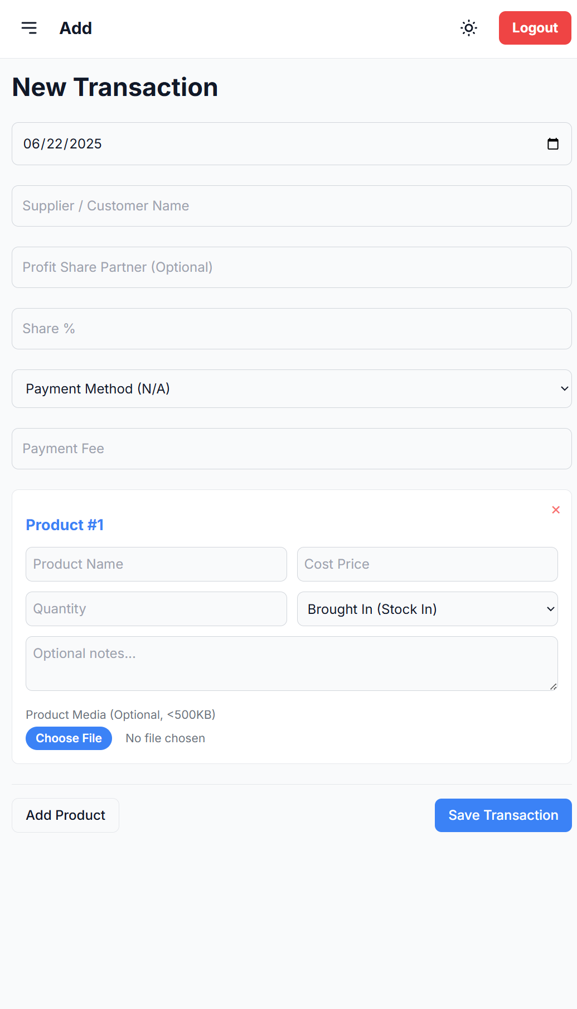Image resolution: width=577 pixels, height=1009 pixels.
Task: Save the new transaction
Action: 502,815
